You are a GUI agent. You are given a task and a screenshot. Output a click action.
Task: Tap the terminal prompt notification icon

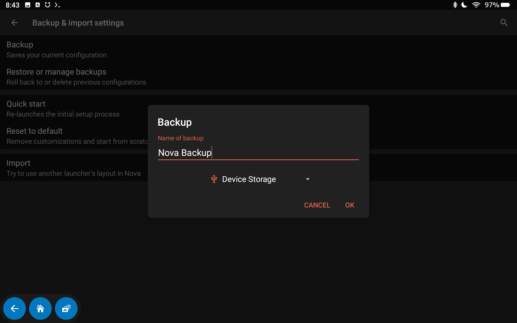(57, 5)
